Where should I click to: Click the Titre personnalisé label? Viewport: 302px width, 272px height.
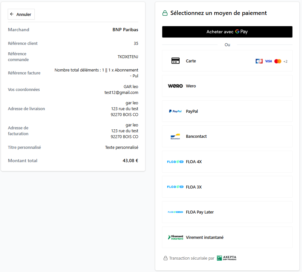24,148
